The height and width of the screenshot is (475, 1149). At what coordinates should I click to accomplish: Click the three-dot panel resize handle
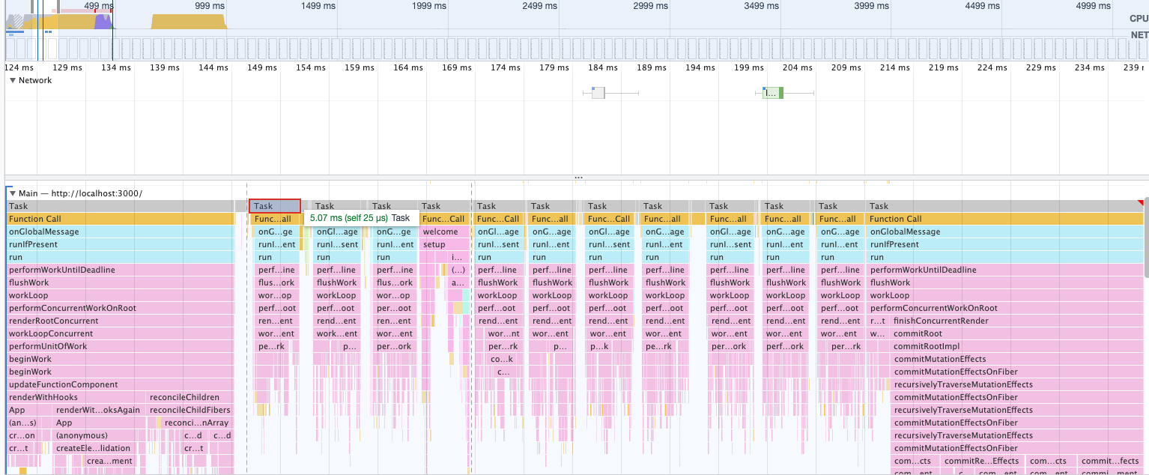(577, 178)
